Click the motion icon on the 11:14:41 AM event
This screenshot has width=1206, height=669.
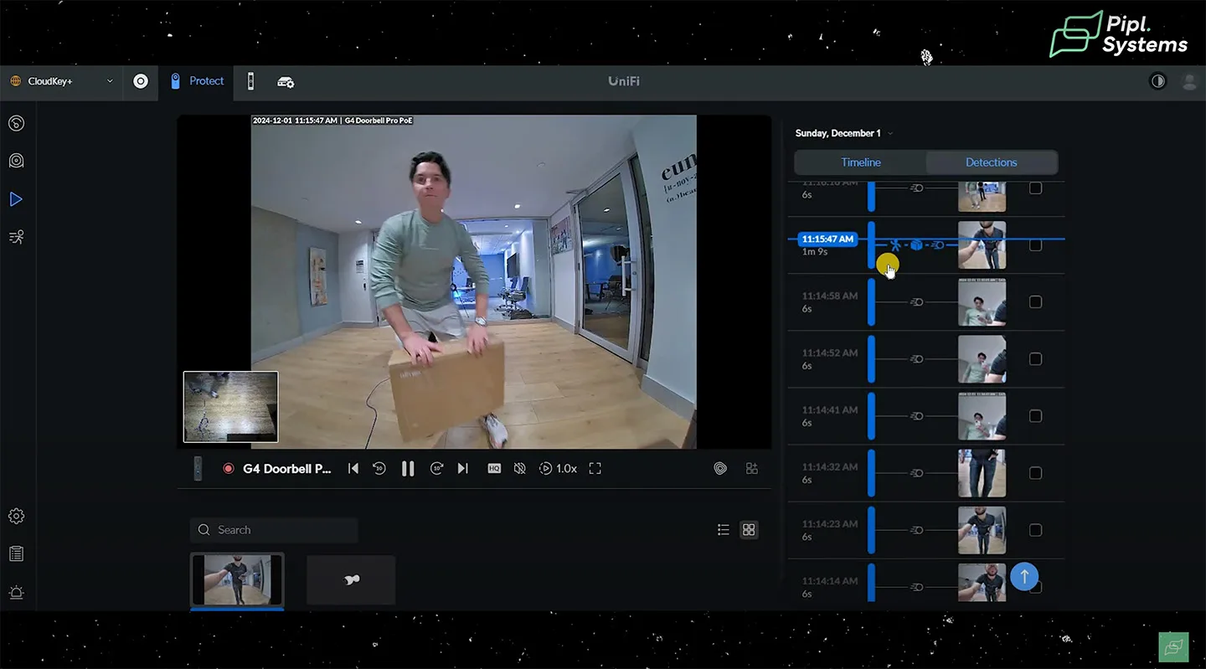[x=917, y=416]
